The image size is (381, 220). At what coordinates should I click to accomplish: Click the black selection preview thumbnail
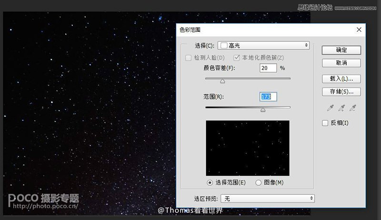click(x=248, y=148)
